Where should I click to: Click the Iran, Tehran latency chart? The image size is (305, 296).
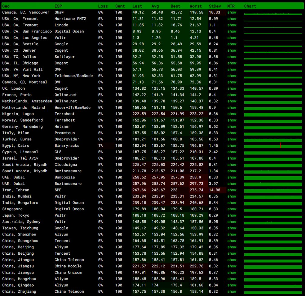(x=273, y=190)
